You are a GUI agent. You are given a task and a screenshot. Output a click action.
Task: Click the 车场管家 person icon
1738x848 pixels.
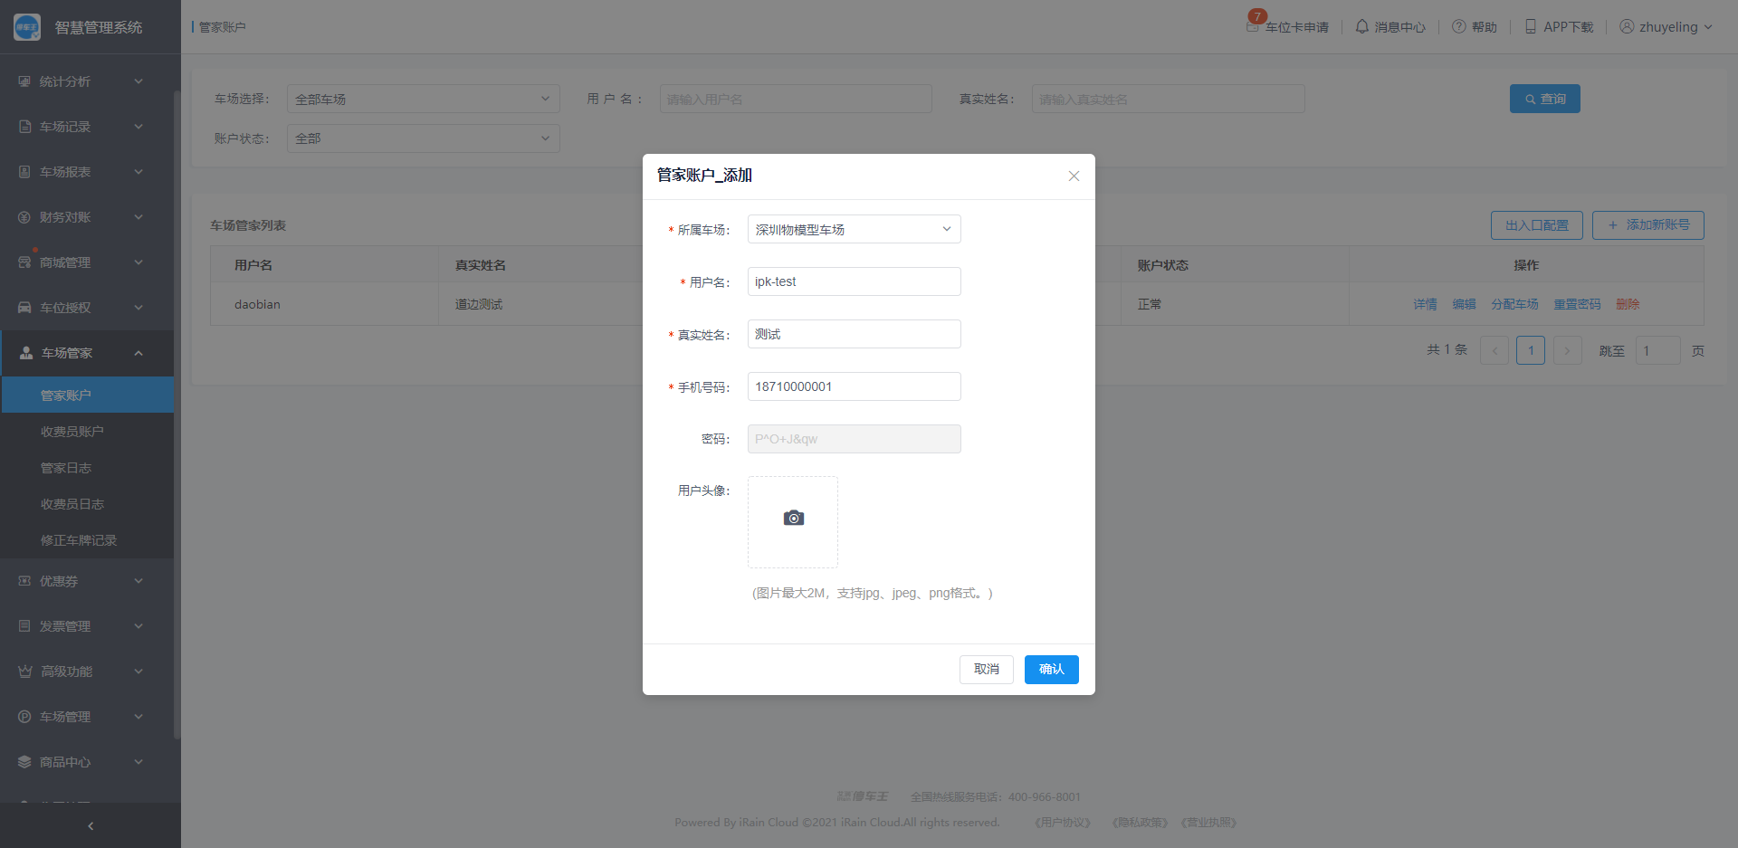pyautogui.click(x=26, y=353)
